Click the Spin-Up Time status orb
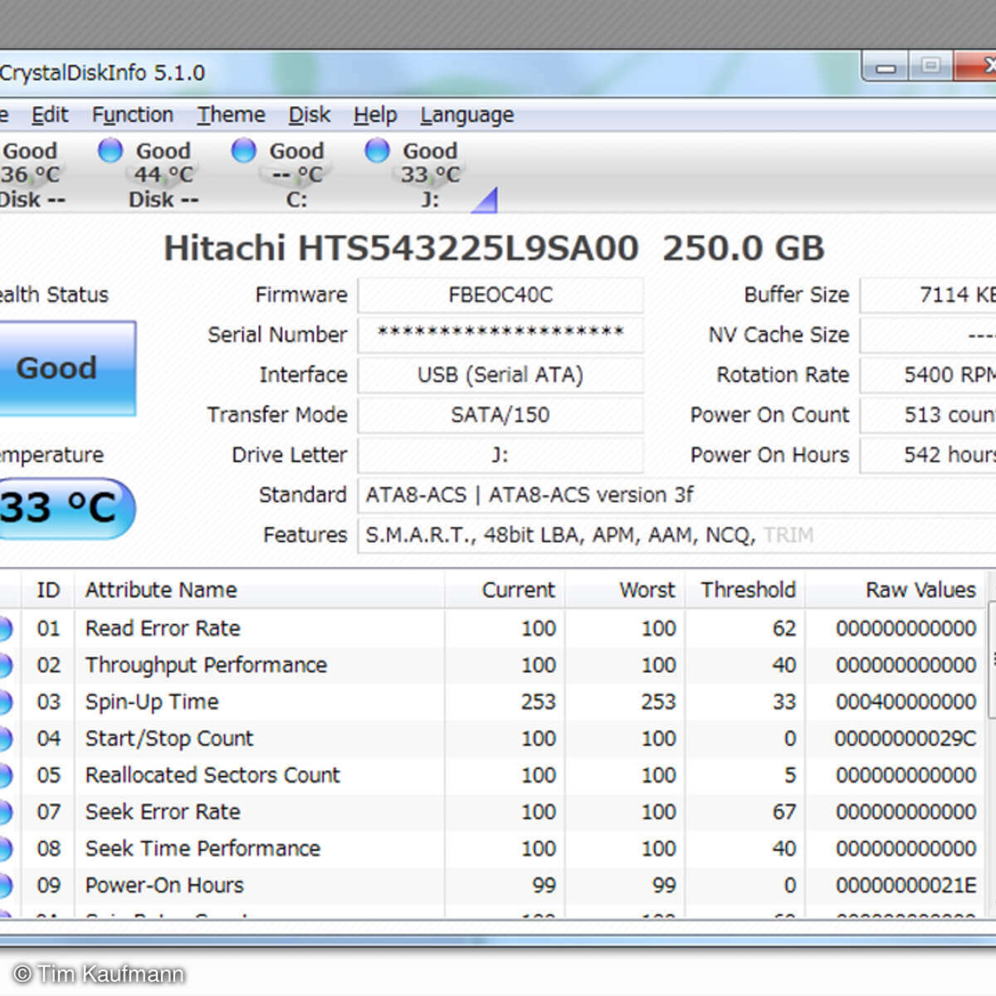The image size is (996, 996). (x=5, y=702)
